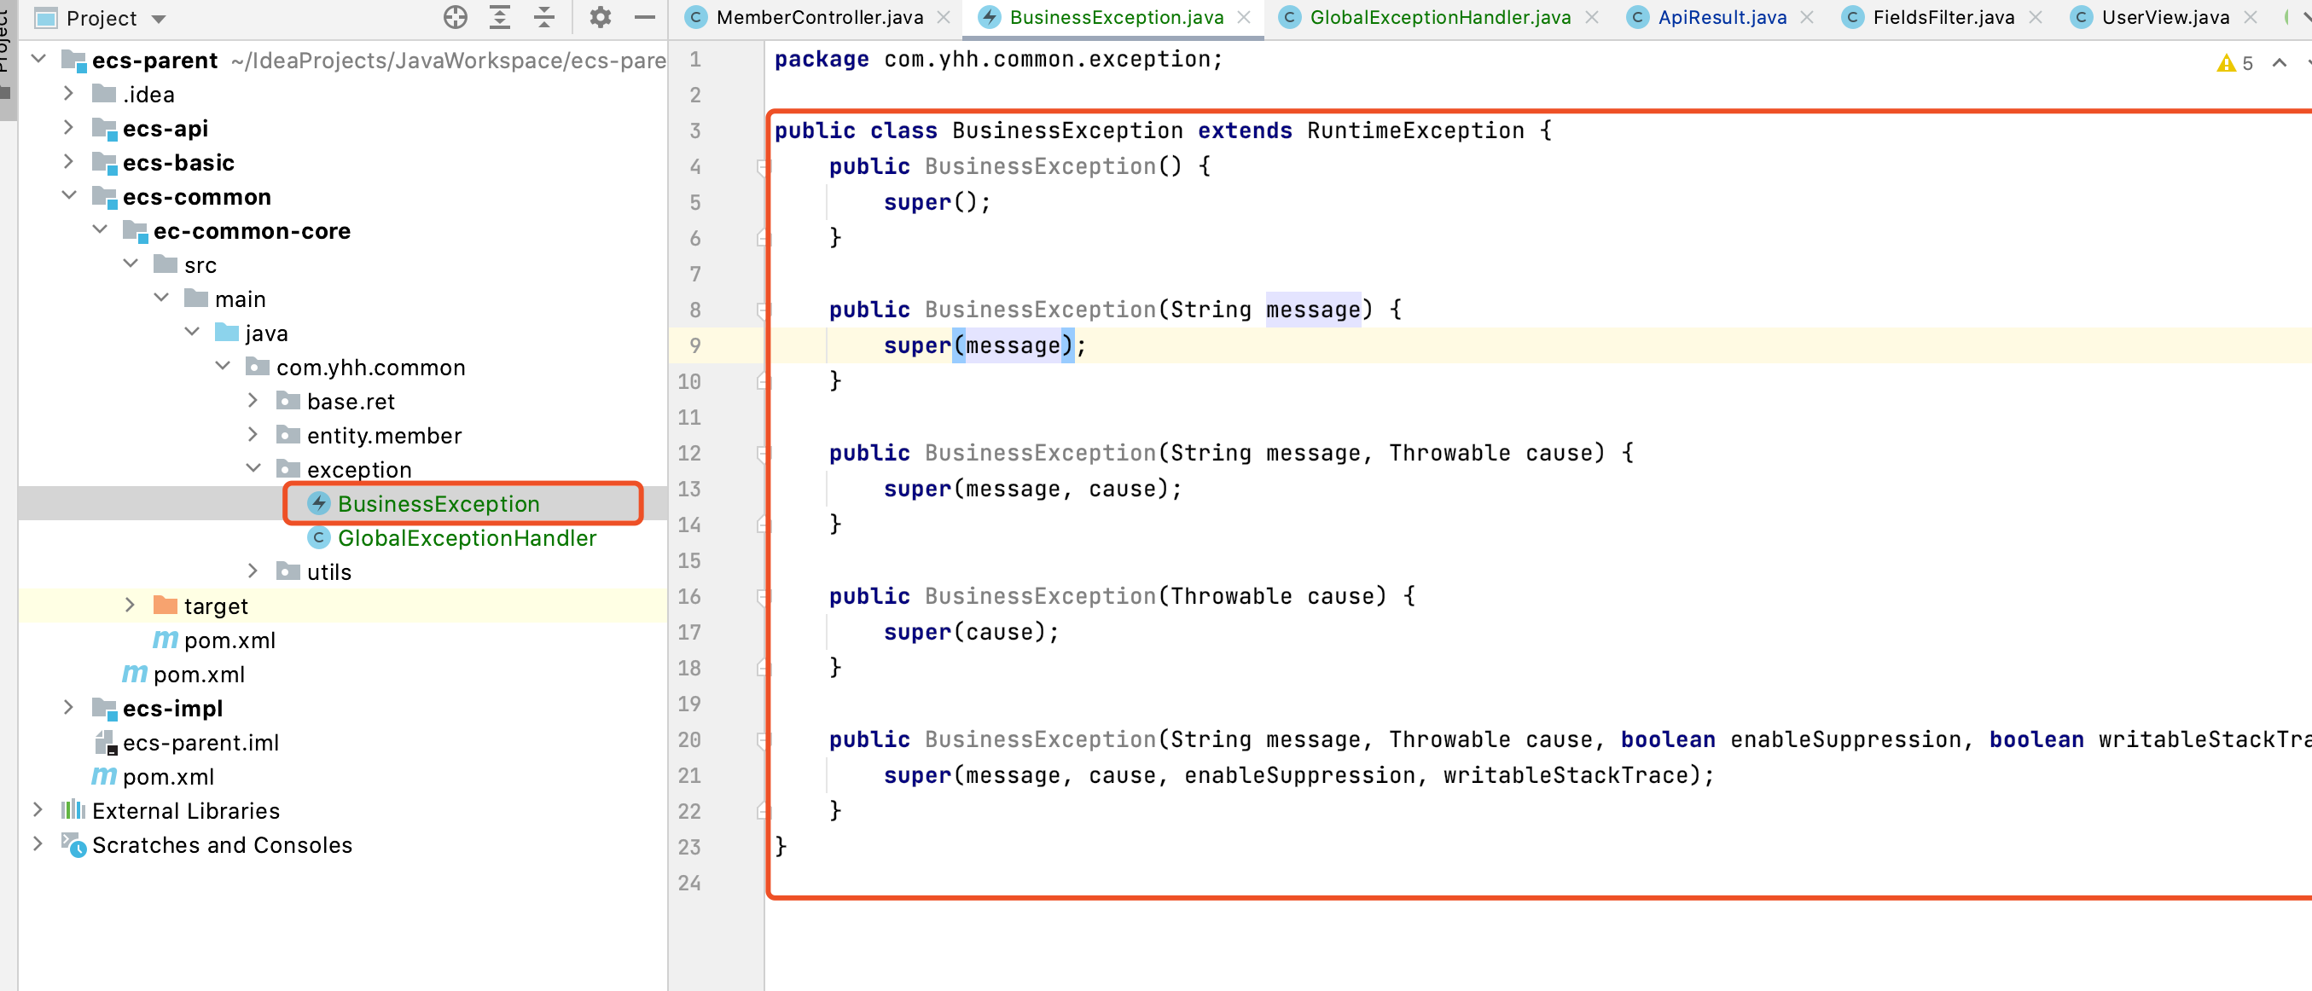Screen dimensions: 2312x991
Task: Switch to GlobalExceptionHandler.java tab
Action: [1438, 17]
